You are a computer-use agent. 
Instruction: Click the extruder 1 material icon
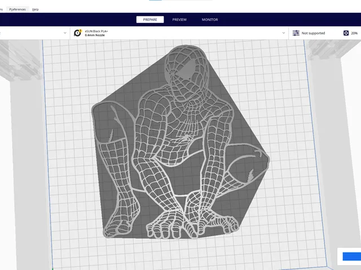click(x=78, y=33)
